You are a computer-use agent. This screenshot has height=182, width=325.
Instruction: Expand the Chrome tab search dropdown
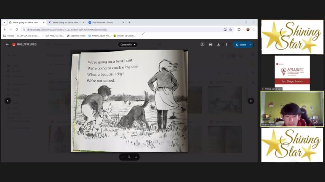(x=4, y=22)
